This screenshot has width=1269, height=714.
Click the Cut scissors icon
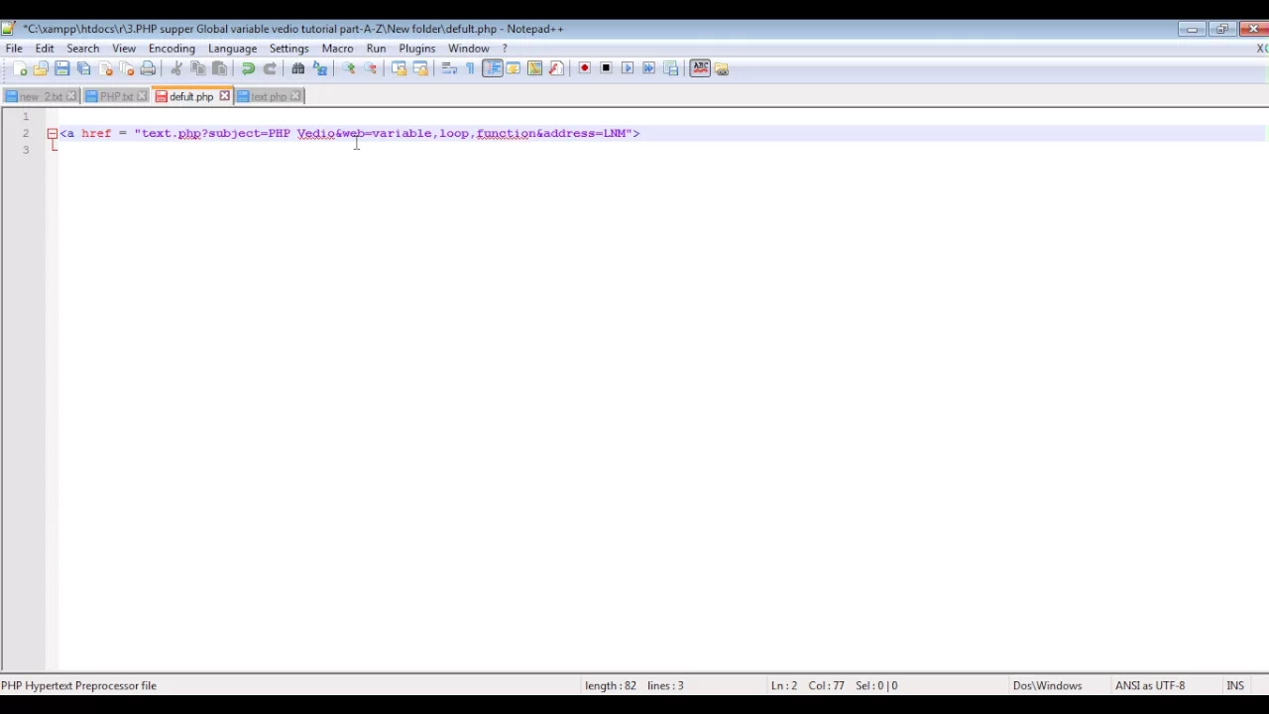[x=176, y=68]
